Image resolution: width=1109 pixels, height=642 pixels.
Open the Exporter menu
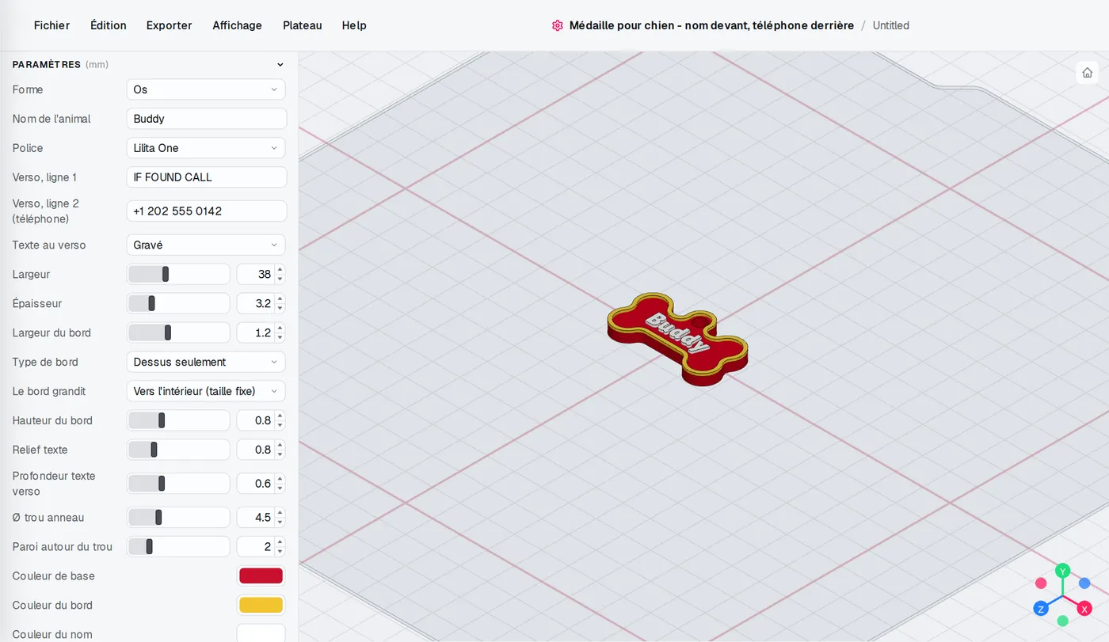click(x=169, y=25)
